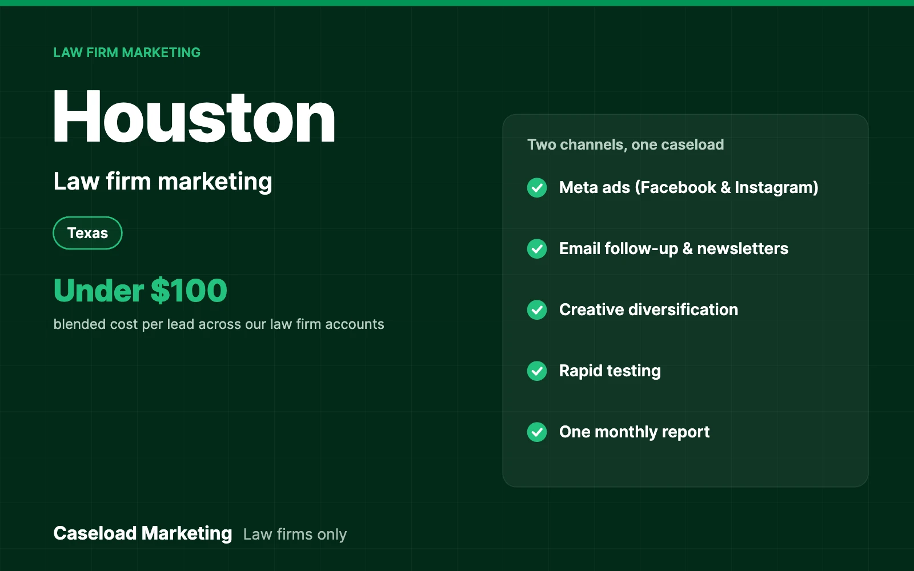Click the blended cost per lead caption
This screenshot has width=914, height=571.
click(219, 324)
